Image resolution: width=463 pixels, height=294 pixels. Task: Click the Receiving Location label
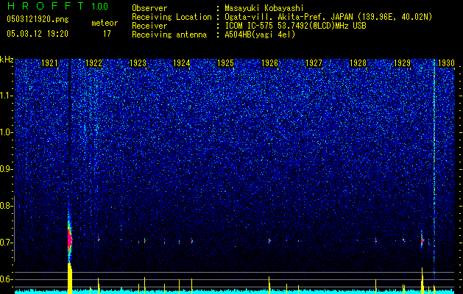click(x=172, y=17)
